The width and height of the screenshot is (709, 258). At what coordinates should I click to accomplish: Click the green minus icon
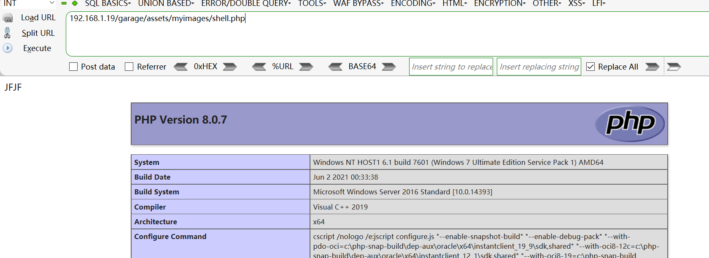point(64,3)
